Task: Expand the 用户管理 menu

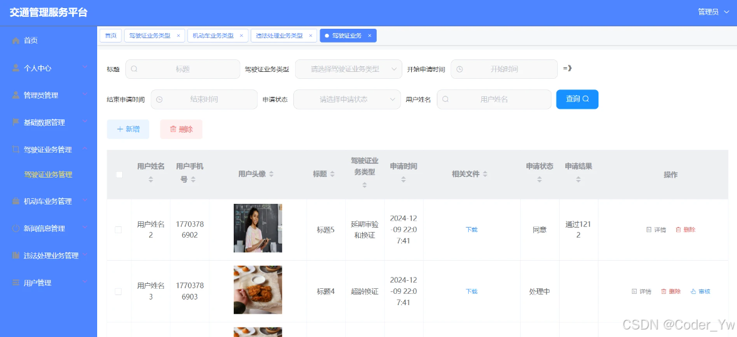Action: 85,282
